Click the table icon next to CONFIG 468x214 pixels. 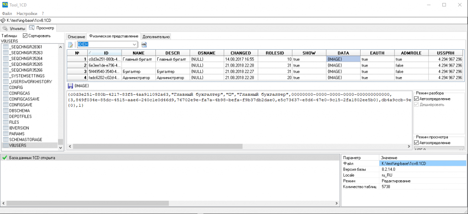point(5,87)
